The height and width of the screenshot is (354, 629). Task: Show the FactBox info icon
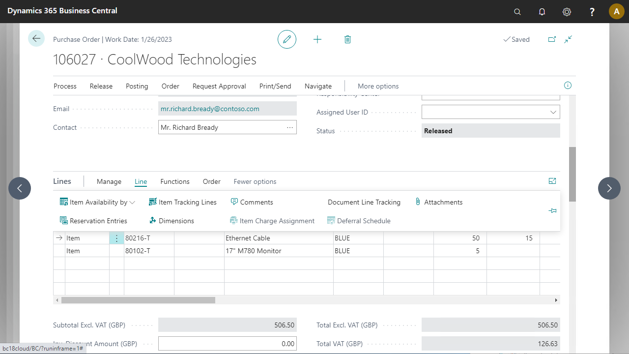568,86
